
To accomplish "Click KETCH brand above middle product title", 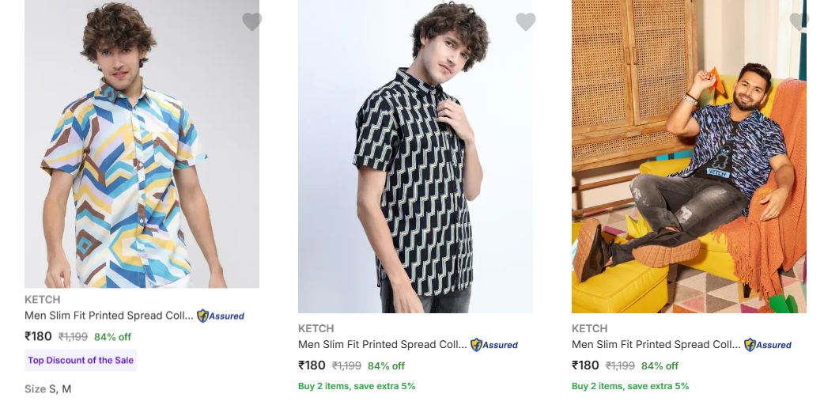I will 316,328.
